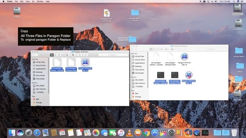Open the Window menu
The height and width of the screenshot is (138, 246).
(x=40, y=2)
